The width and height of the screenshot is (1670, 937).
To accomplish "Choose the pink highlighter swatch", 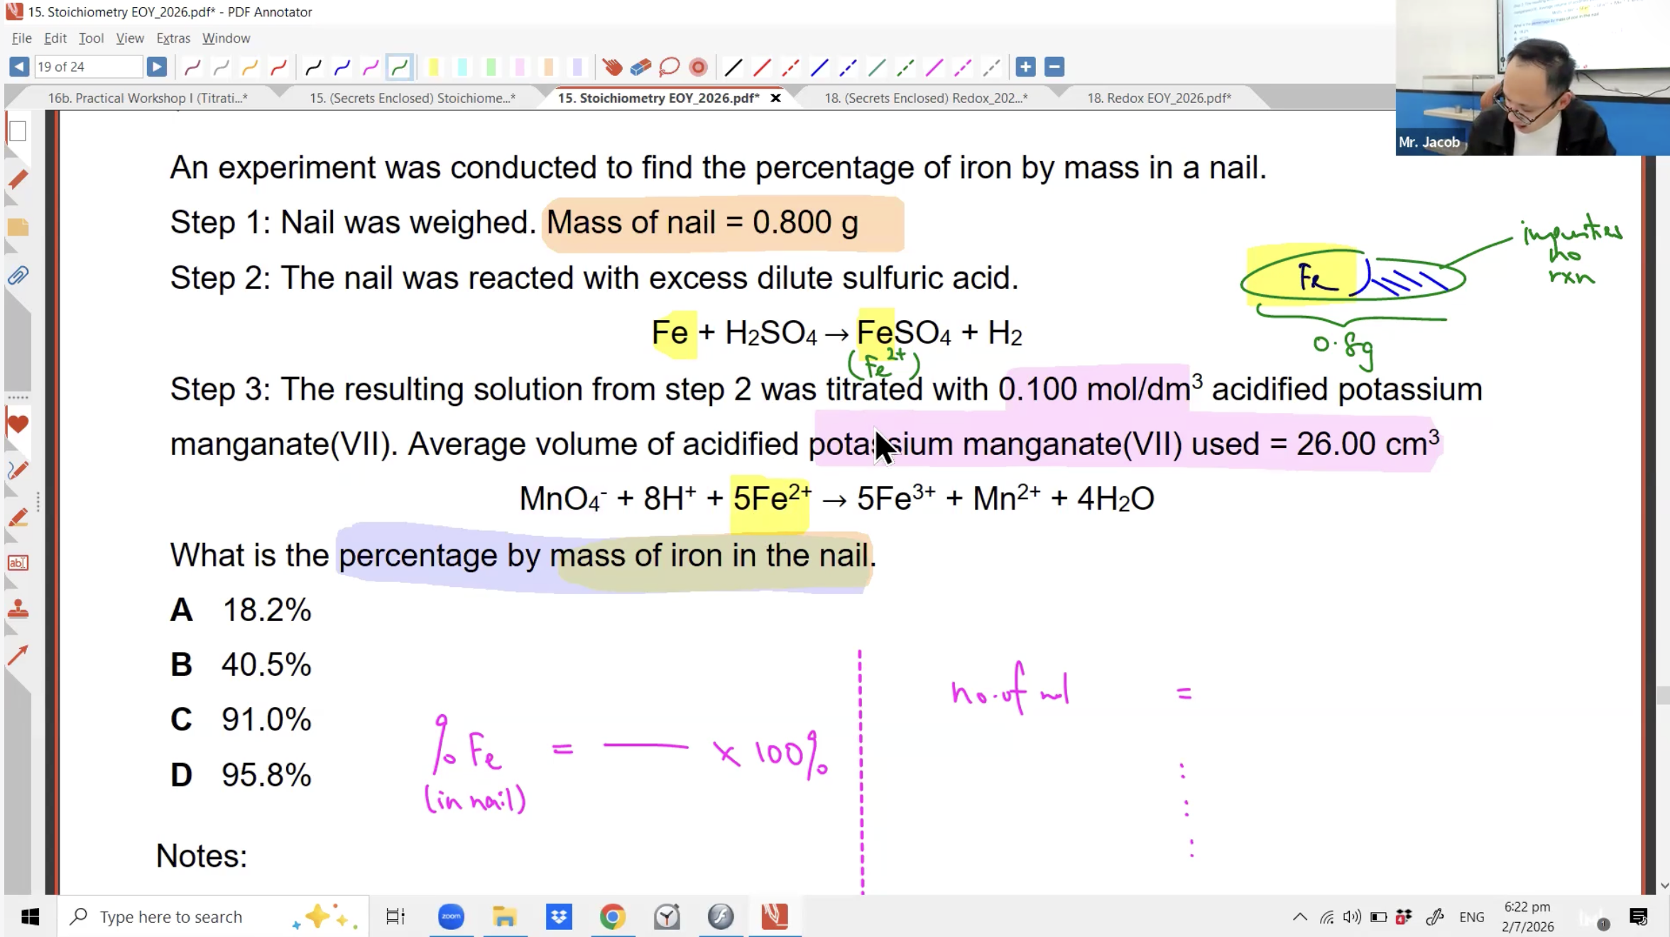I will point(519,67).
